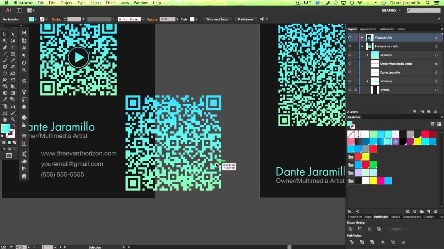
Task: Open the zoom level 400% dropdown
Action: [x=28, y=247]
